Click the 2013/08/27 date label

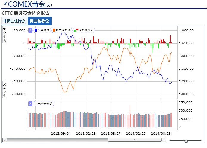click(x=111, y=133)
